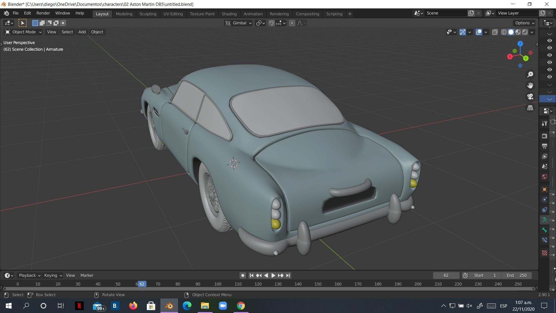Click the Z axis on the navigation gizmo
This screenshot has height=313, width=556.
click(520, 44)
